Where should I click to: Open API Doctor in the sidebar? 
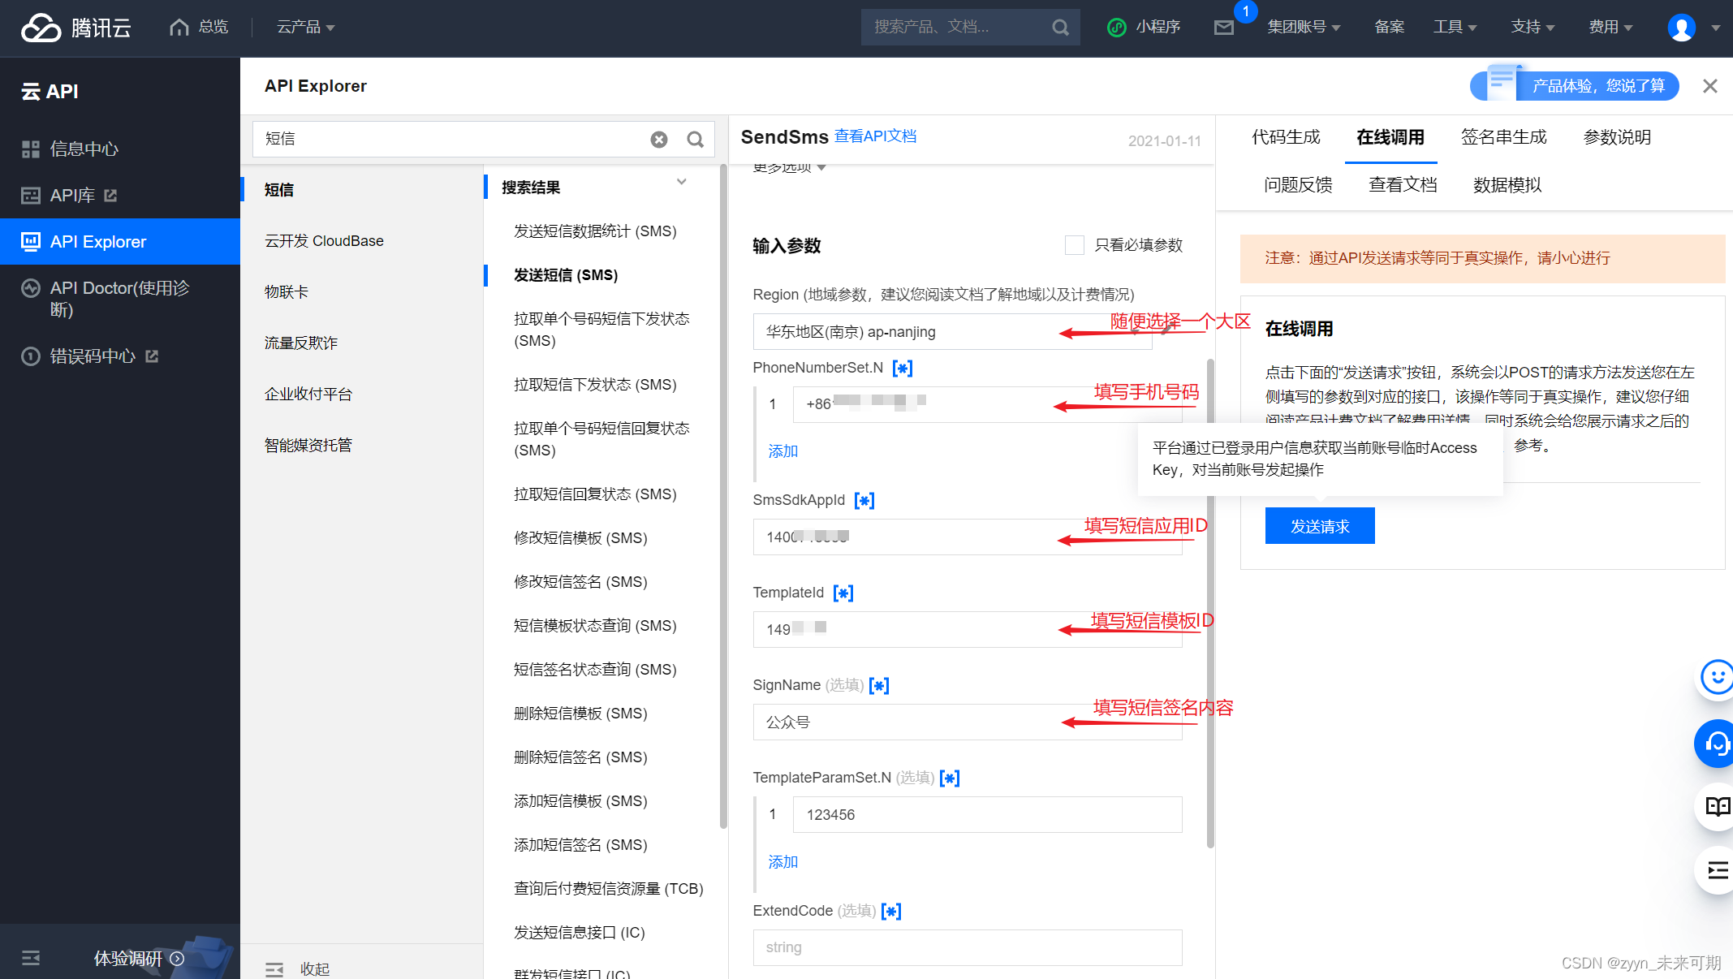120,299
